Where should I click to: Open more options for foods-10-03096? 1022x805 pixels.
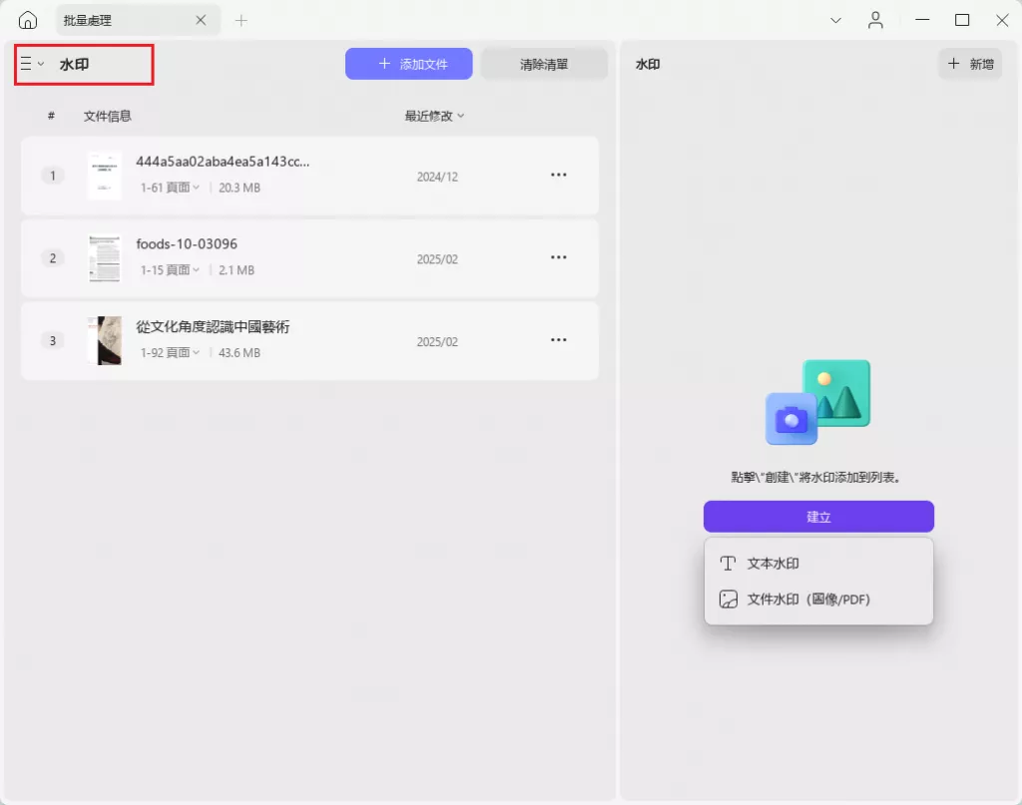coord(559,257)
